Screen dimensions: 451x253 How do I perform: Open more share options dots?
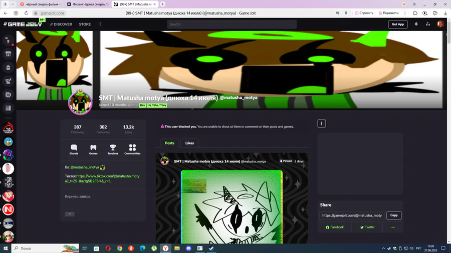pos(393,227)
